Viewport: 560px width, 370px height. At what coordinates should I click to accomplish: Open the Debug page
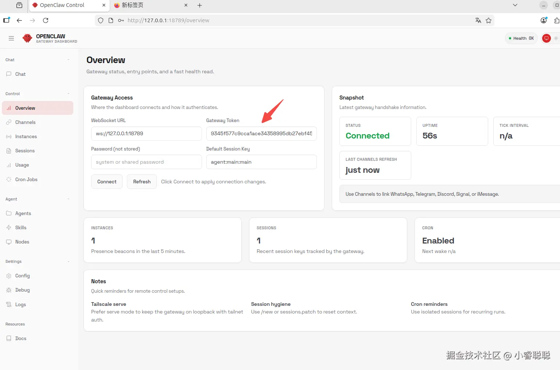click(x=38, y=290)
